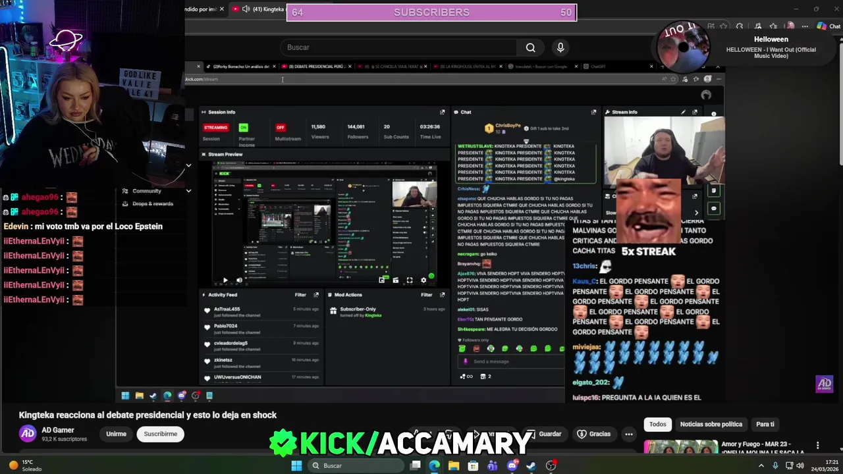Open Microsoft Edge from the taskbar

pos(435,465)
